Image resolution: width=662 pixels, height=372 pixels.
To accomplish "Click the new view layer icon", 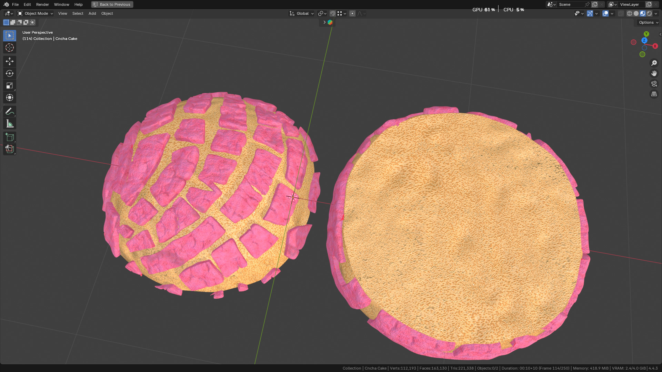I will coord(649,4).
